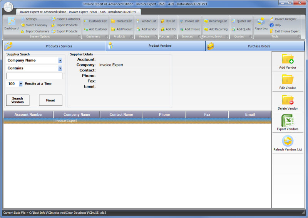308x218 pixels.
Task: Choose Export Products
Action: (x=65, y=31)
